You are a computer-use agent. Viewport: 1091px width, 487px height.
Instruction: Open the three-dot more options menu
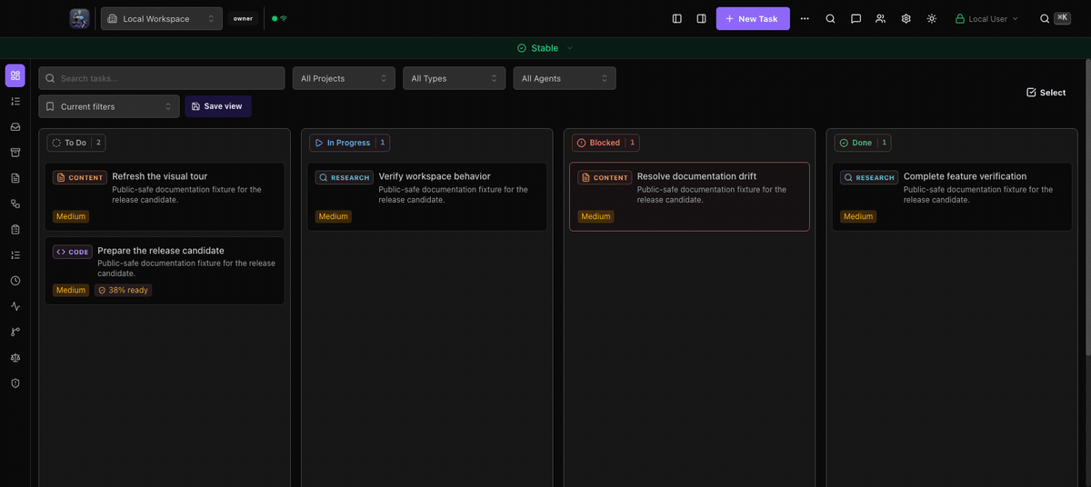[805, 18]
